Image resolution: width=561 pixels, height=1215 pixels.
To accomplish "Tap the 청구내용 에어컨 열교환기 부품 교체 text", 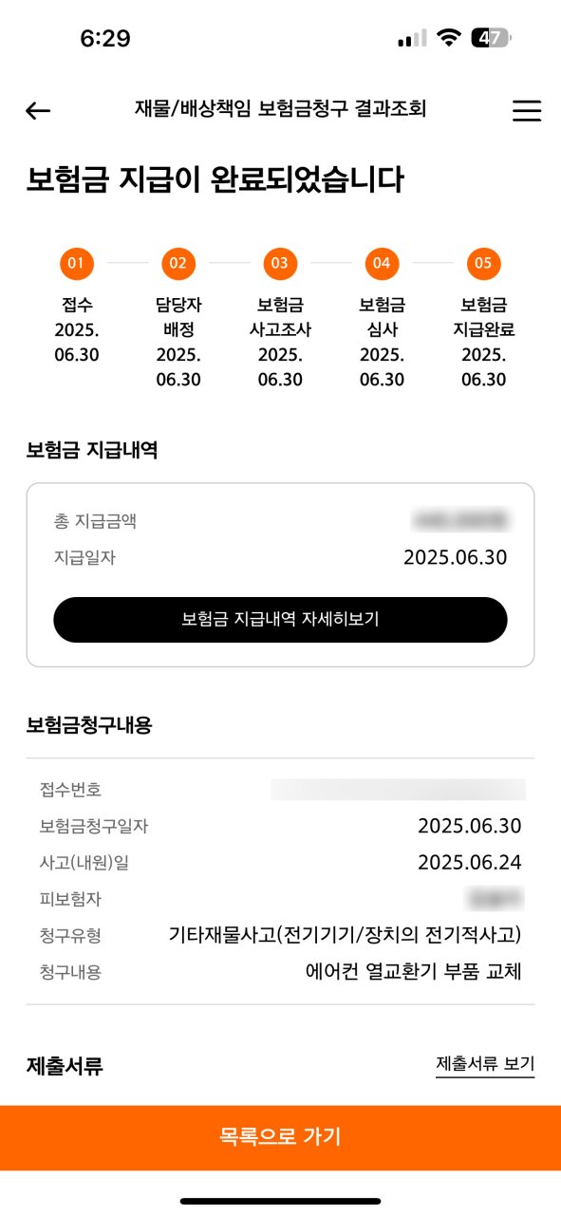I will (x=414, y=971).
